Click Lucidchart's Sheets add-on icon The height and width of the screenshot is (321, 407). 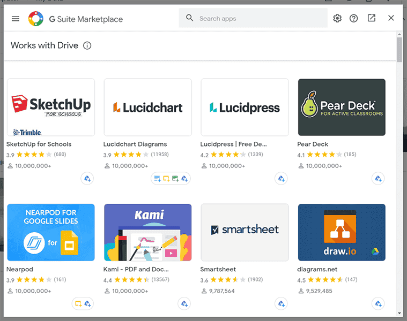(175, 179)
